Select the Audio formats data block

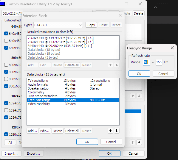[x=73, y=84]
